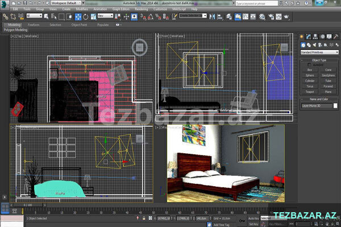
Task: Click the search keyword field
Action: 257,3
